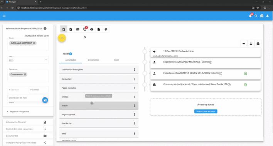
Task: Open options menu for Pagos estatales
Action: click(x=134, y=88)
